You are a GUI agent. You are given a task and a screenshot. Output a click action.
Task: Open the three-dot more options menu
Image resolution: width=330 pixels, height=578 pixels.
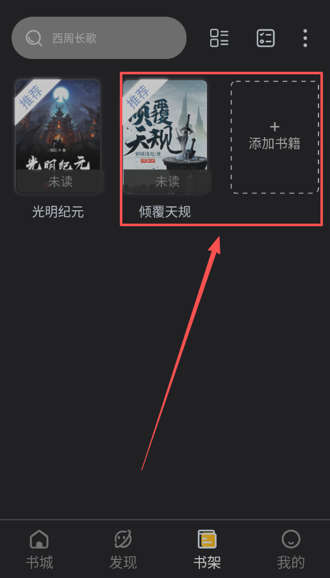tap(305, 38)
